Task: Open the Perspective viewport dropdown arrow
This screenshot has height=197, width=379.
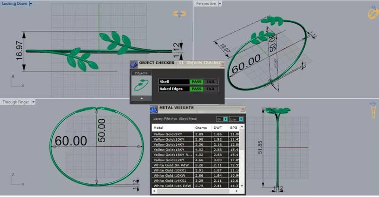Action: [220, 4]
